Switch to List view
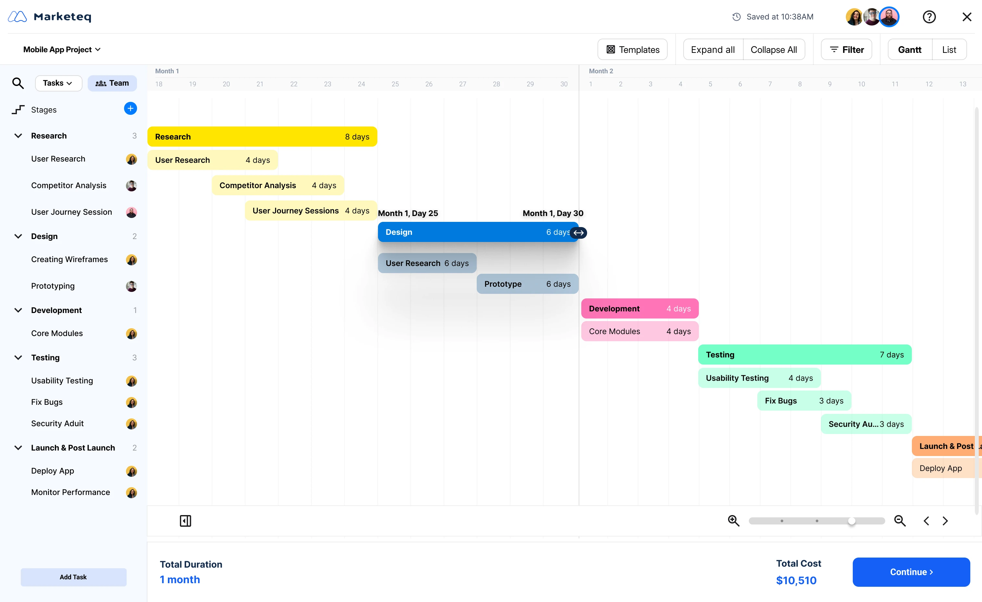 [x=949, y=49]
